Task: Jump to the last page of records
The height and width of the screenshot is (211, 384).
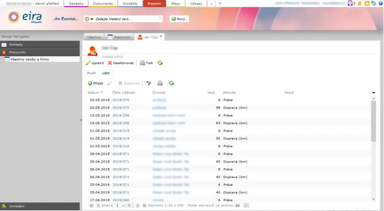Action: click(x=144, y=206)
